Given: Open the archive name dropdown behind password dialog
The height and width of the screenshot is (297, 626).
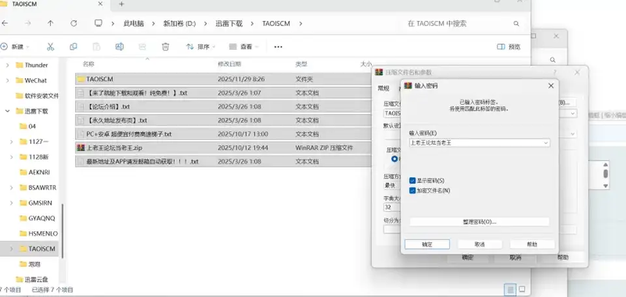Looking at the screenshot, I should (573, 113).
